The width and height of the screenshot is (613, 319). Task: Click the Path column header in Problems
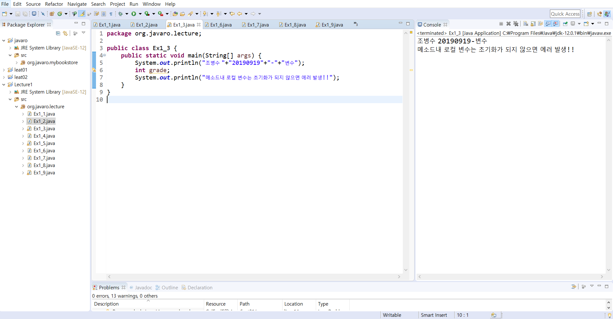[x=259, y=304]
